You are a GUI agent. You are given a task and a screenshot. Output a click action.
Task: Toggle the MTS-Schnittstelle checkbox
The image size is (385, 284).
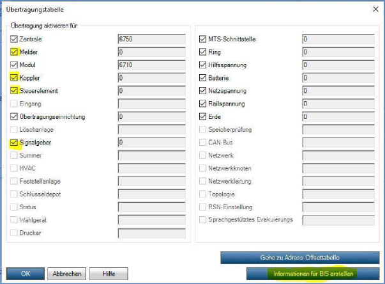[x=202, y=39]
